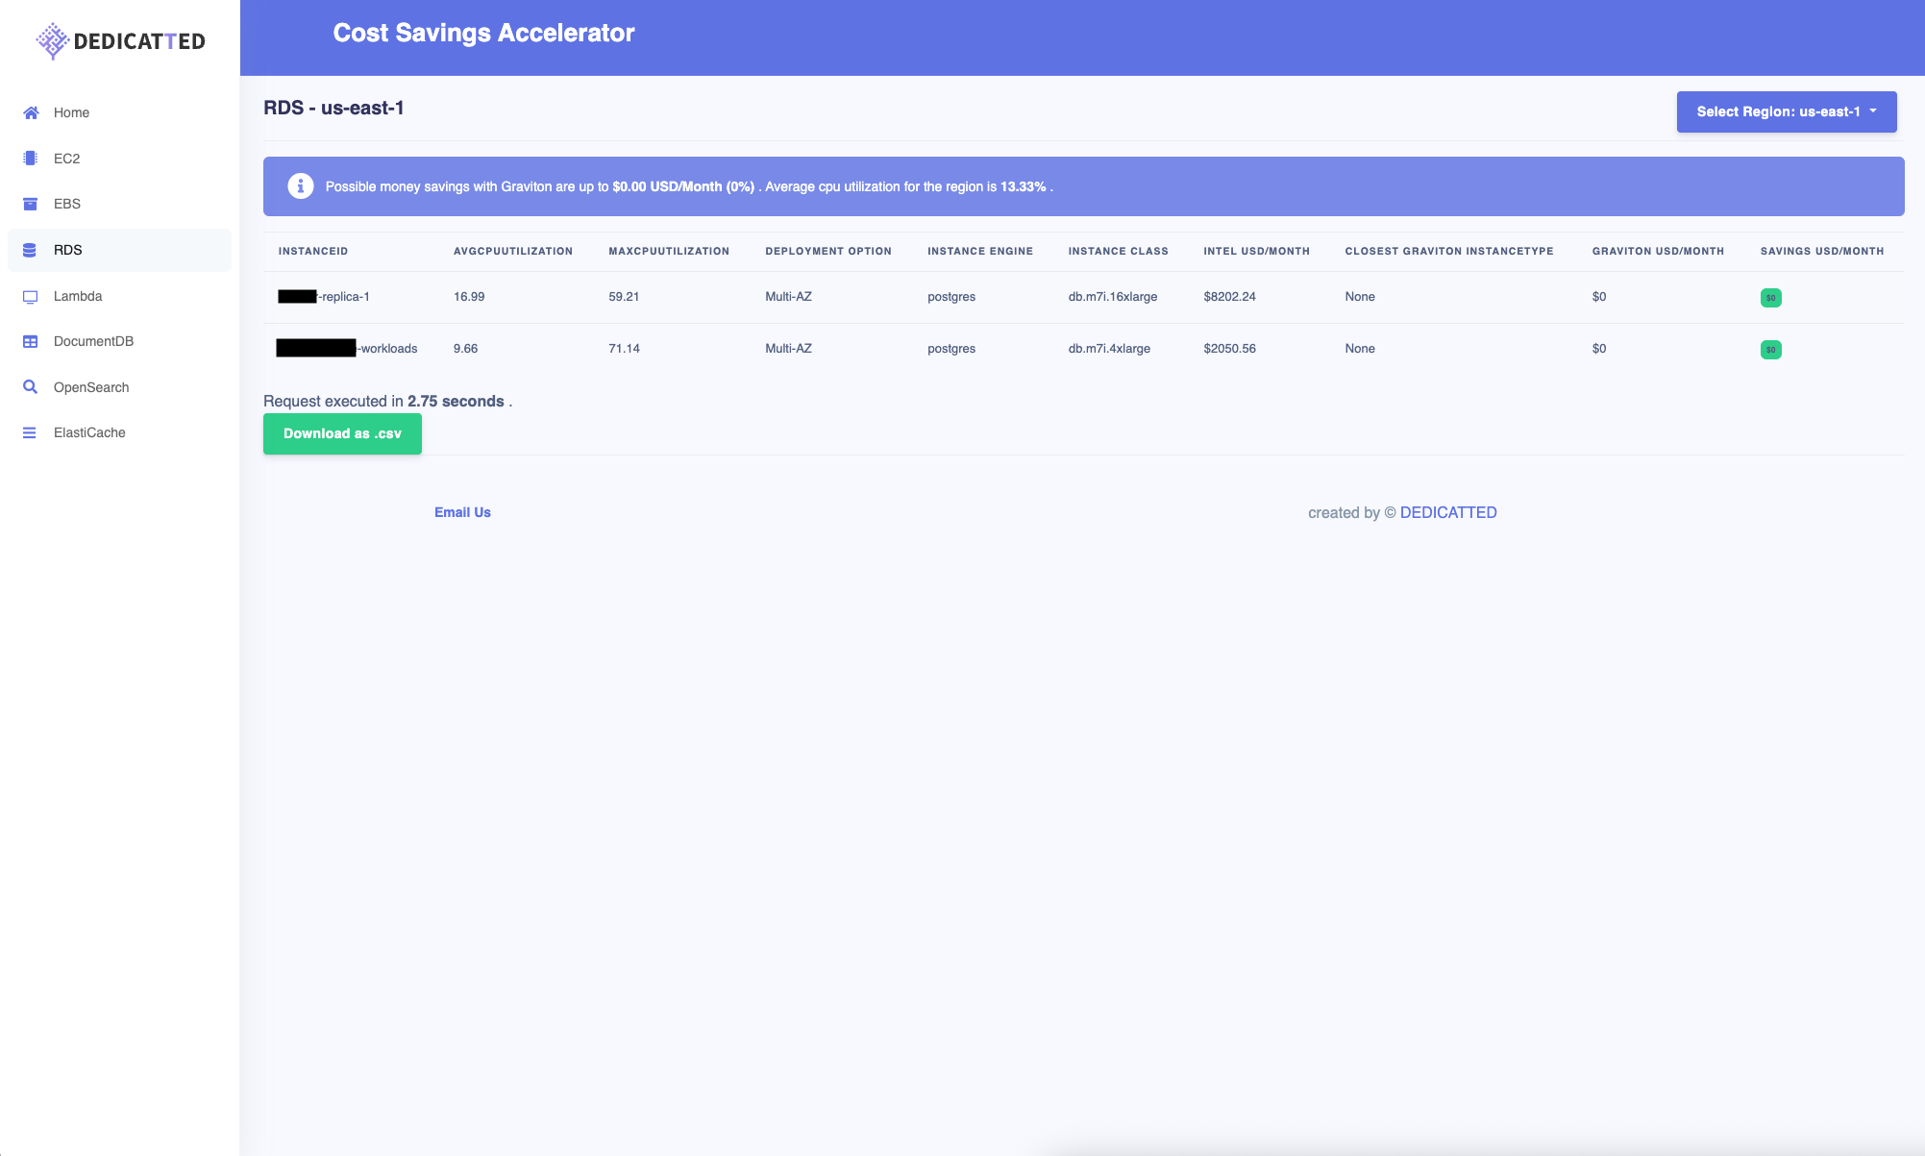Click the 16.99 average CPU value
The image size is (1925, 1156).
469,297
